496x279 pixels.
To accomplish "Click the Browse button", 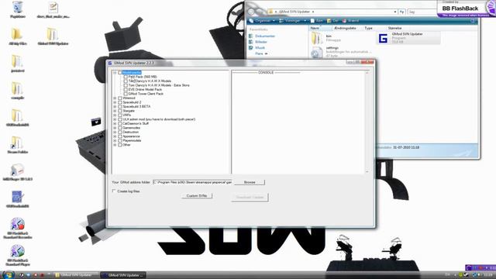I will pos(250,182).
